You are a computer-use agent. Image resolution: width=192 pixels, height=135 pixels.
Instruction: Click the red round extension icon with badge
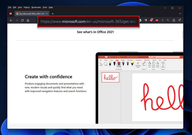click(x=151, y=20)
